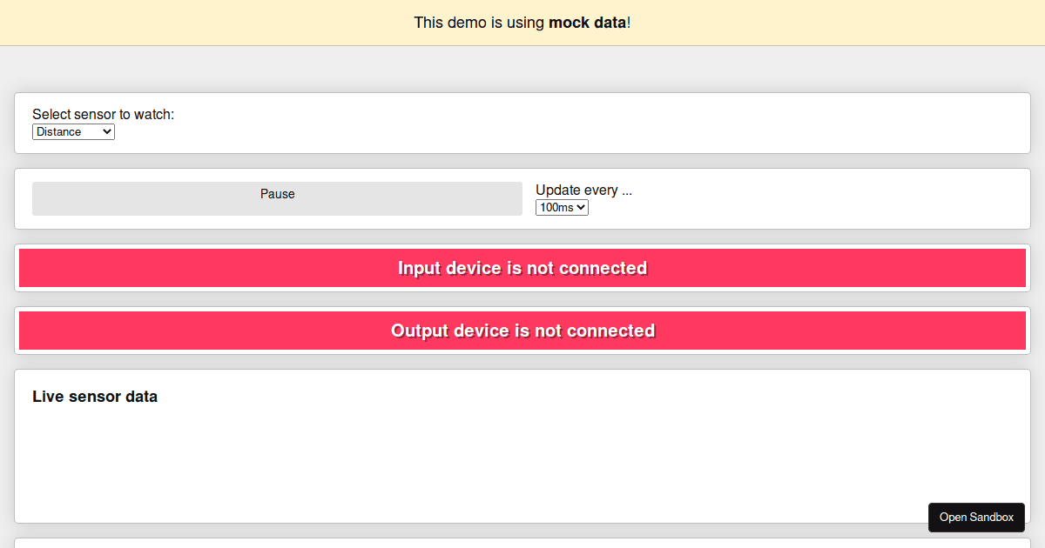Open the 100ms update interval dropdown
Viewport: 1045px width, 548px height.
point(562,207)
